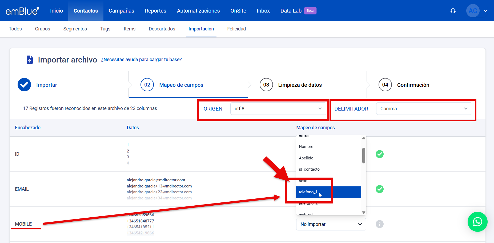This screenshot has width=494, height=243.
Task: Open the WhatsApp chat bubble
Action: 477,222
